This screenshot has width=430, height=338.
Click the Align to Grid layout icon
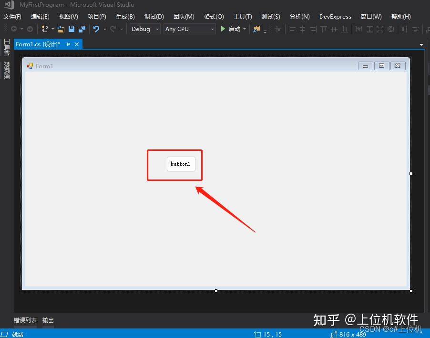coord(278,29)
